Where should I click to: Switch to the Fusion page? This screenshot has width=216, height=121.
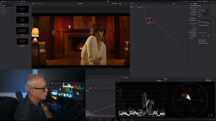click(108, 119)
